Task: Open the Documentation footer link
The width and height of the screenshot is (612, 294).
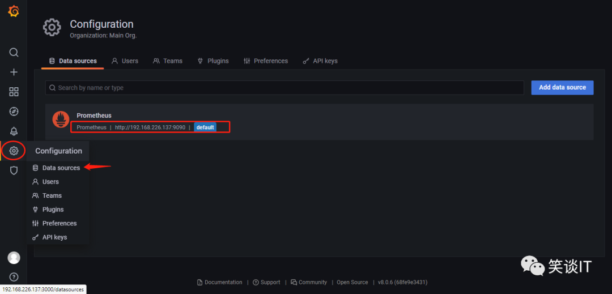Action: click(219, 282)
